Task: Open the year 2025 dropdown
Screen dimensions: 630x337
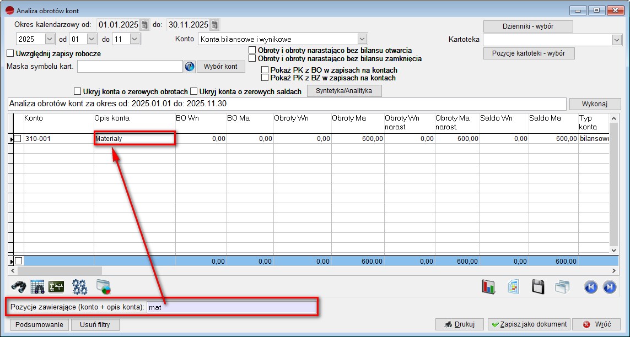Action: coord(50,39)
